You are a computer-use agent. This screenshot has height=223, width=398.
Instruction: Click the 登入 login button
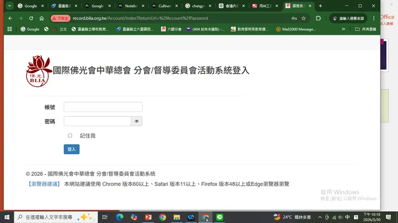[x=72, y=149]
